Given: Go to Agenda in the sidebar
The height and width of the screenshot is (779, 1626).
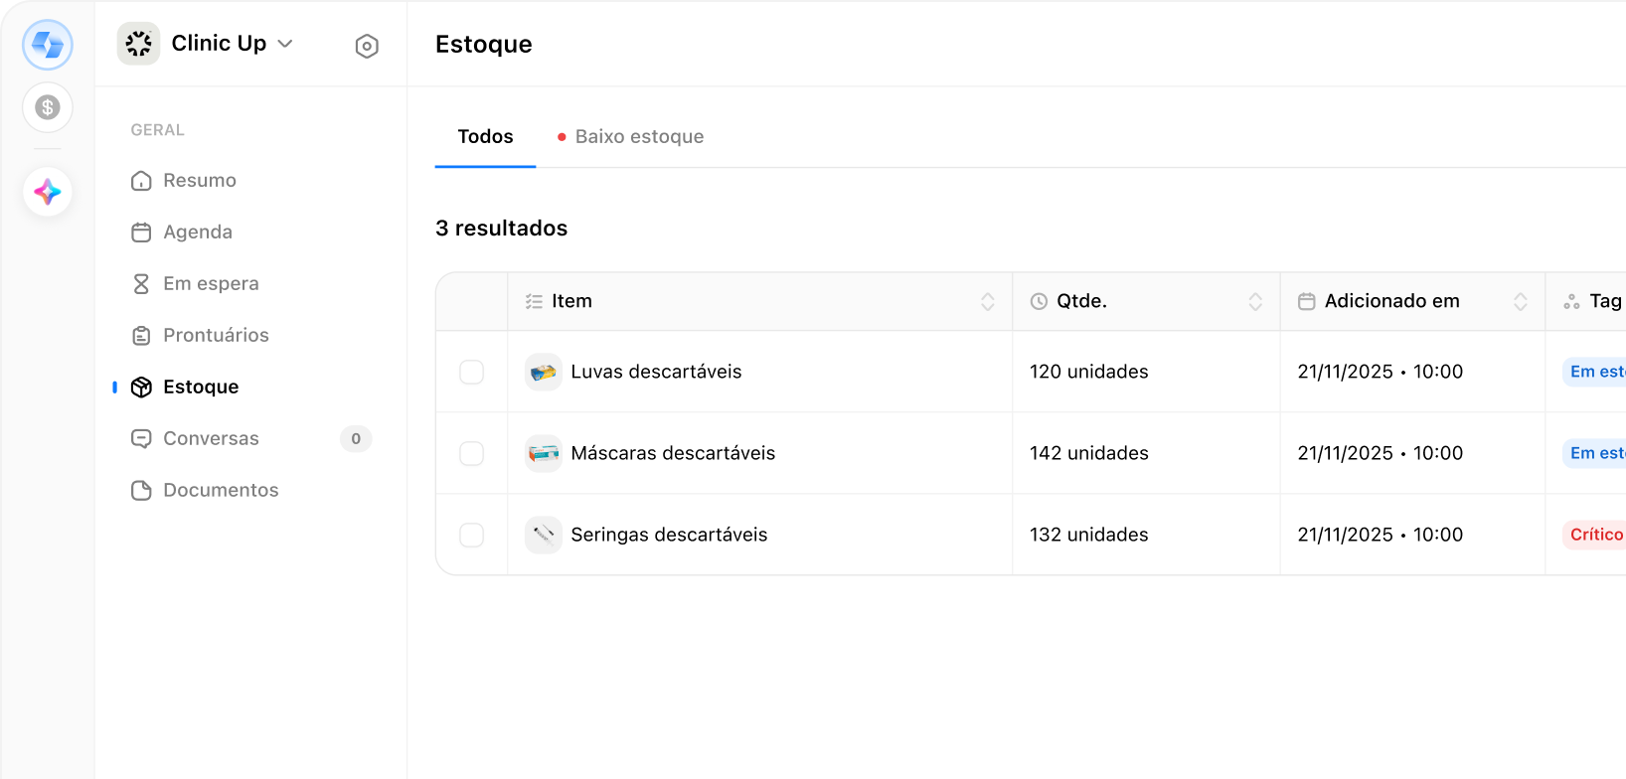Looking at the screenshot, I should coord(197,233).
